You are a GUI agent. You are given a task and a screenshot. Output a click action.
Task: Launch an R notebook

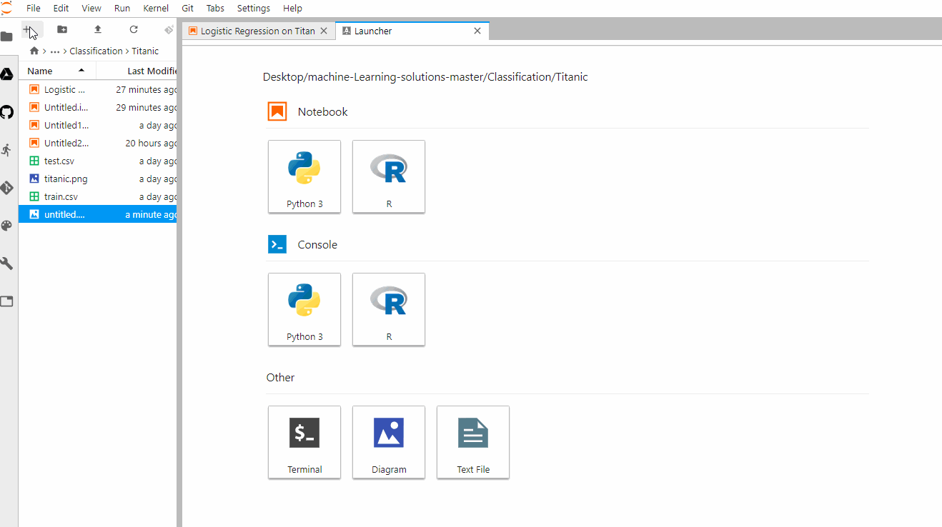point(389,176)
